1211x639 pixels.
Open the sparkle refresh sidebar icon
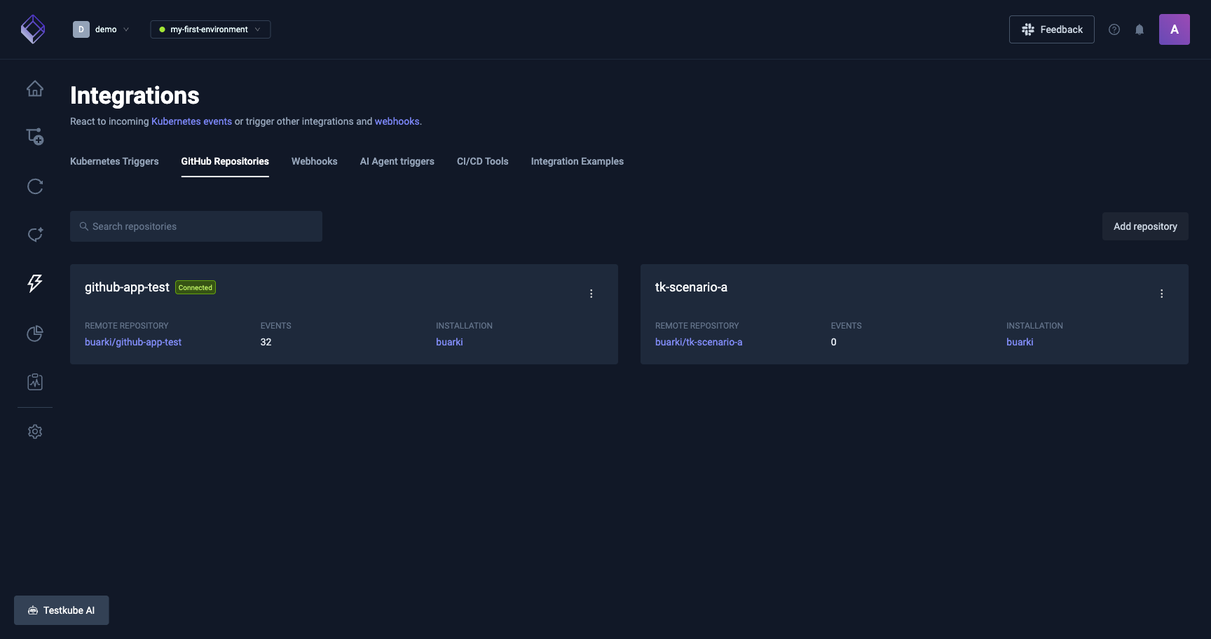tap(35, 235)
